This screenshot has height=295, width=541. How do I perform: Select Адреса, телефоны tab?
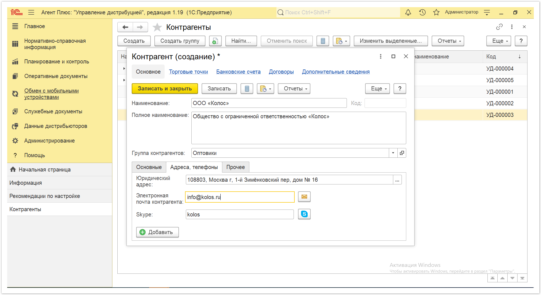coord(194,167)
